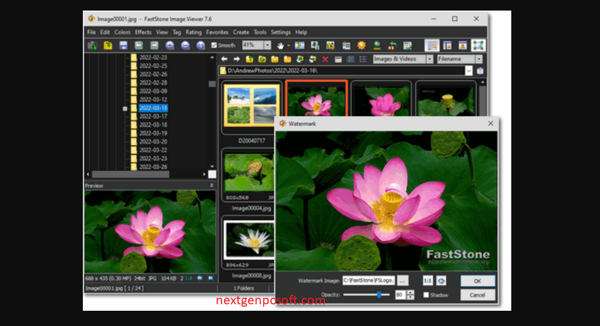Image resolution: width=600 pixels, height=326 pixels.
Task: Click the full screen view icon
Action: [x=478, y=45]
